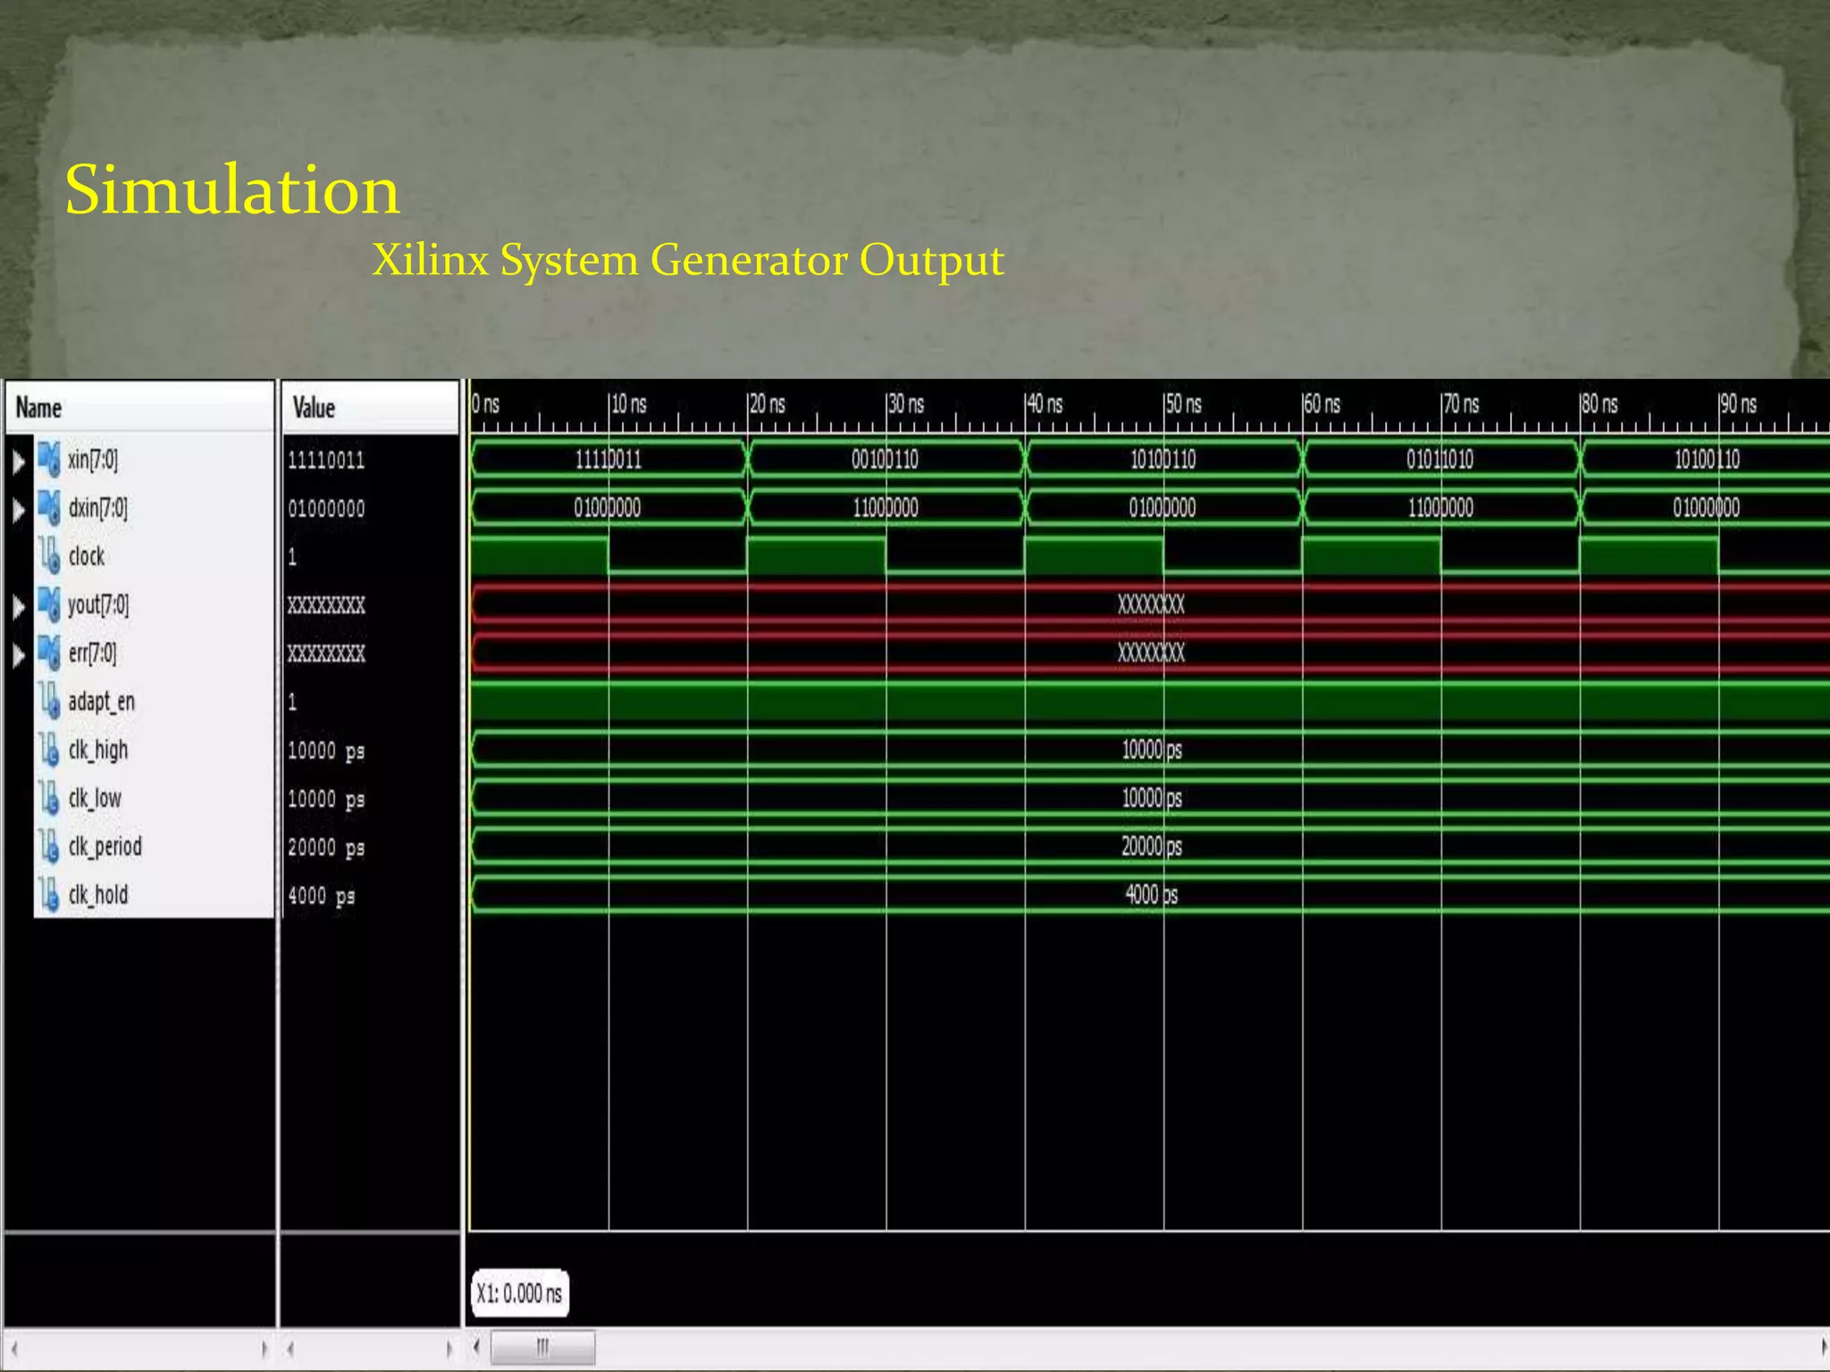Click the Value column header
This screenshot has height=1372, width=1830.
point(370,408)
